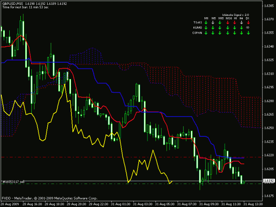Click the KUMO row label
Viewport: 276px width, 207px height.
[197, 28]
